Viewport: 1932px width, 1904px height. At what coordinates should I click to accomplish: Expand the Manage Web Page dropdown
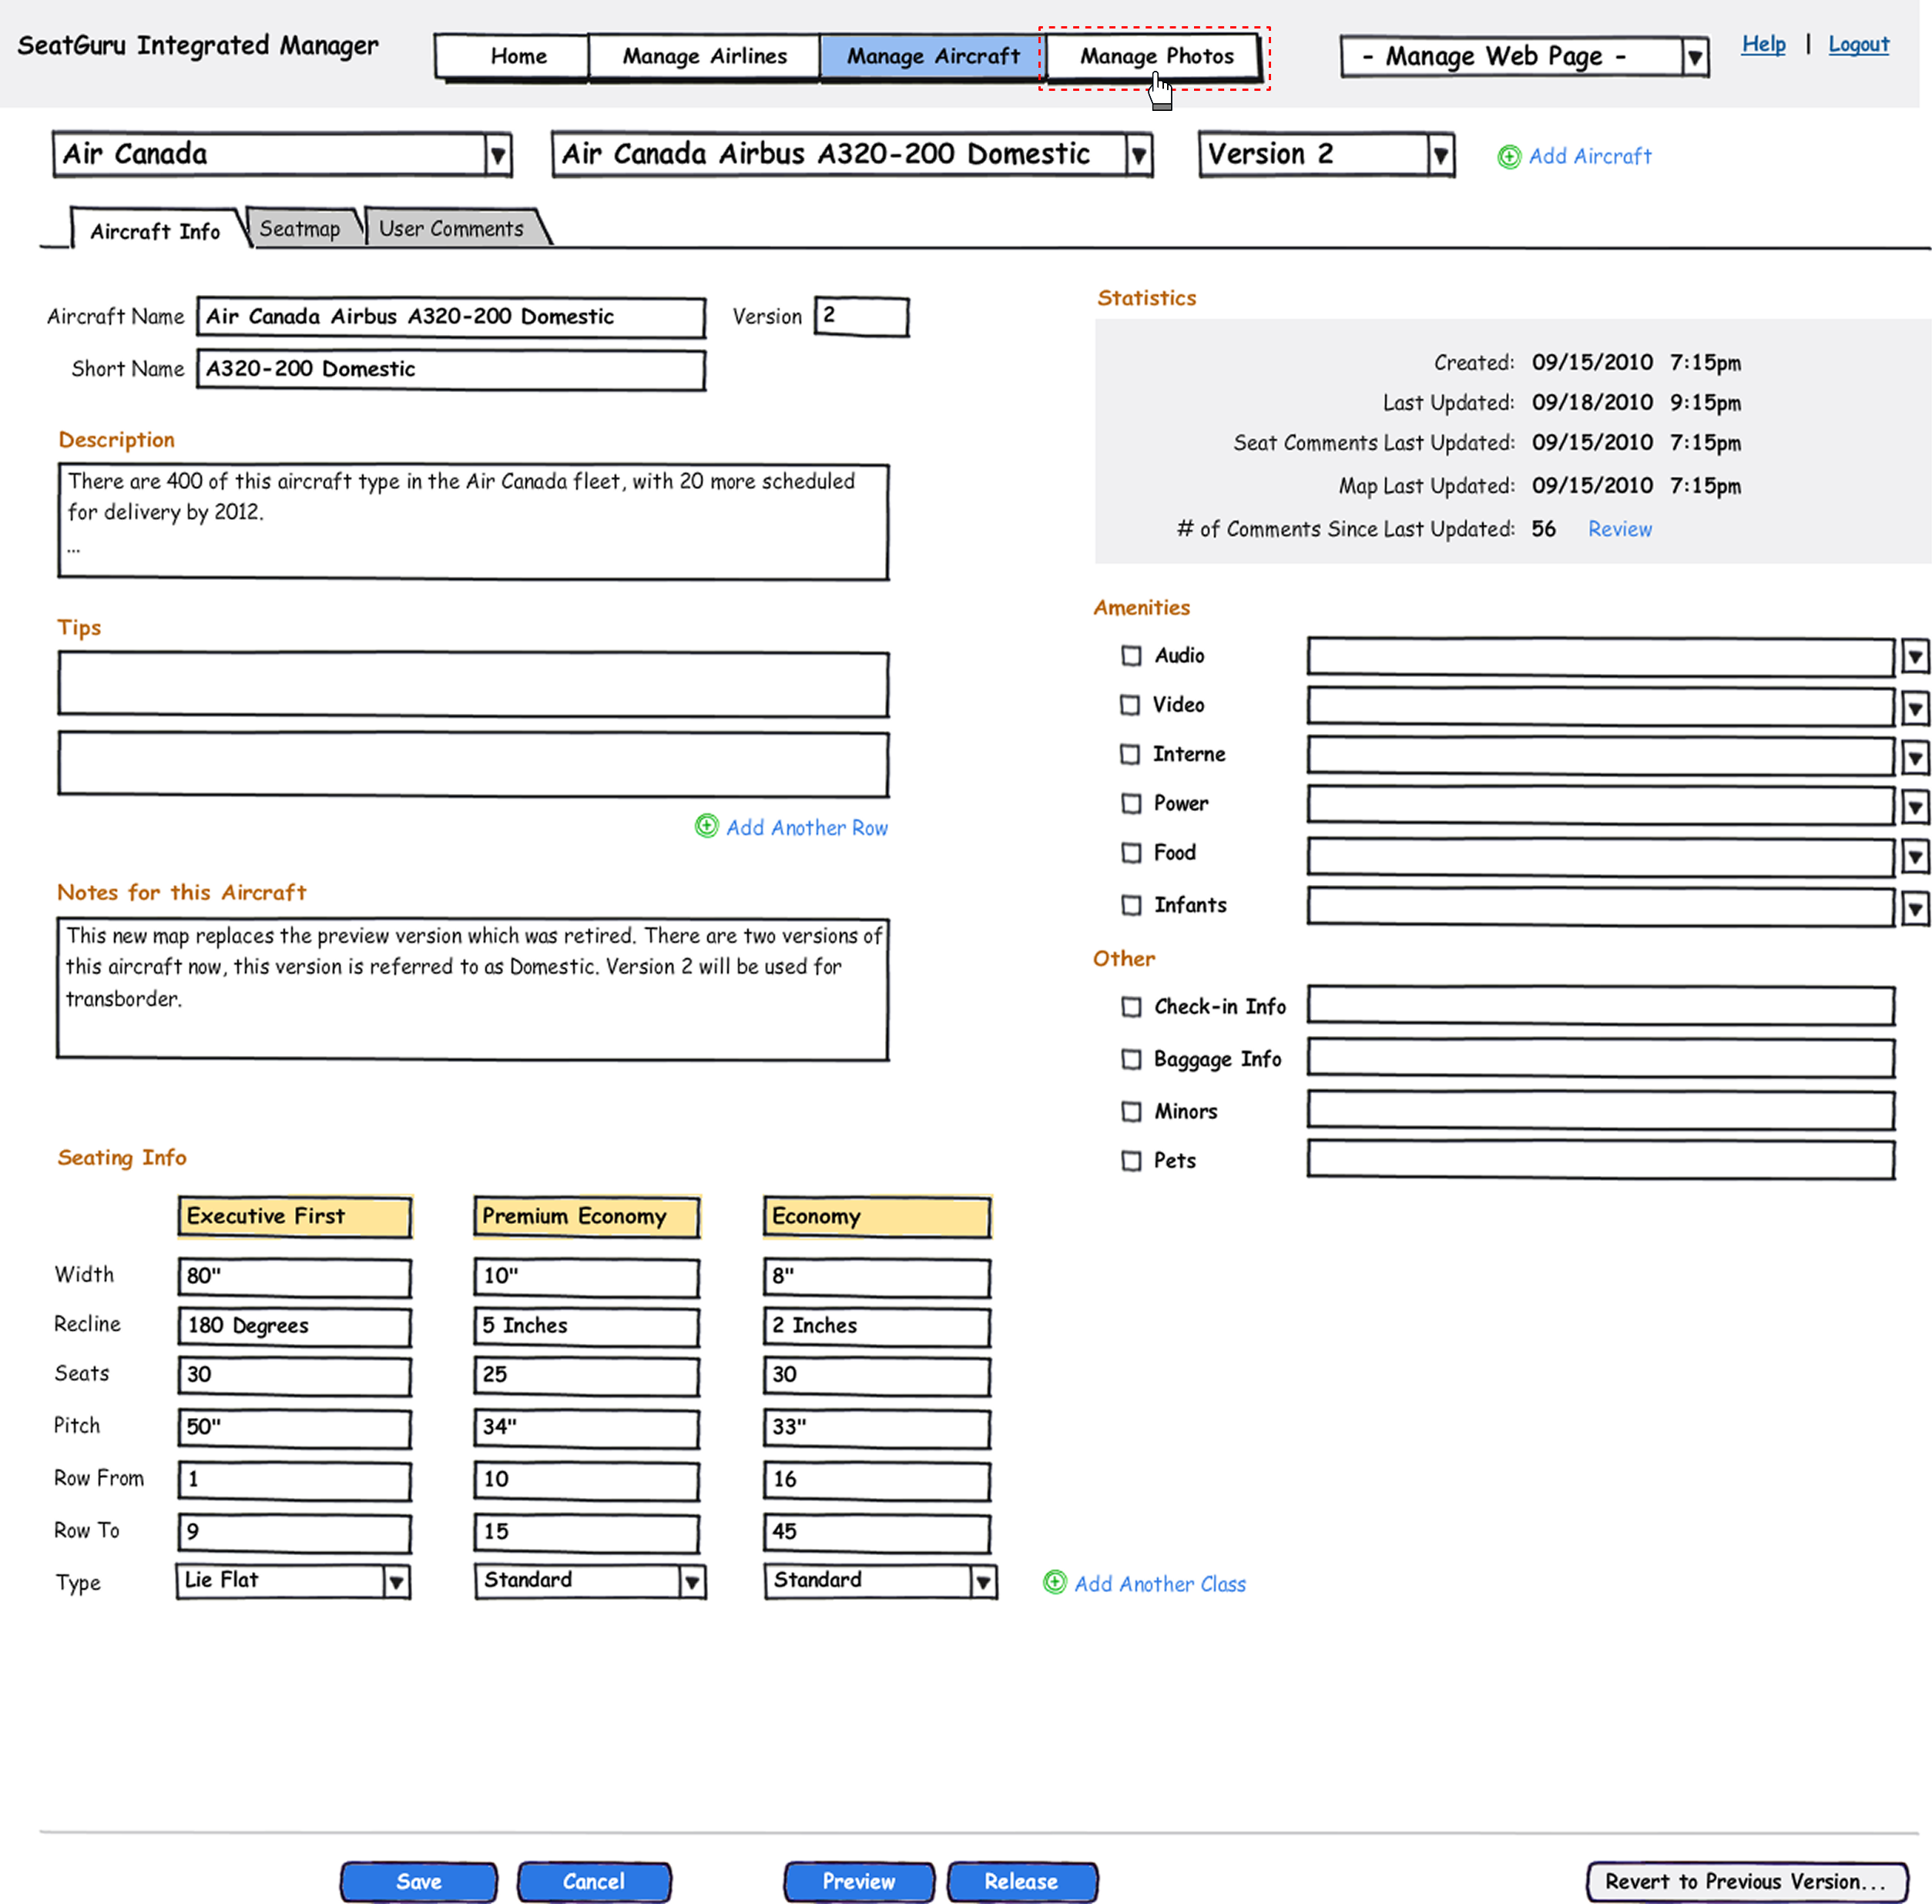click(x=1694, y=58)
